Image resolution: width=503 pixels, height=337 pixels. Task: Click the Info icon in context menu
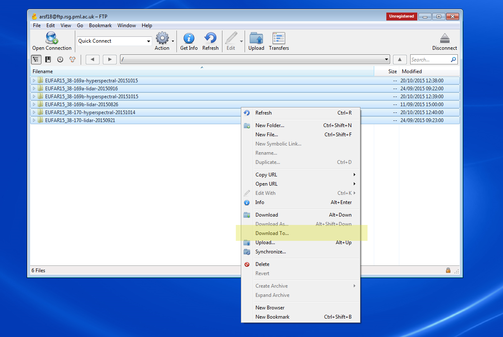click(247, 202)
